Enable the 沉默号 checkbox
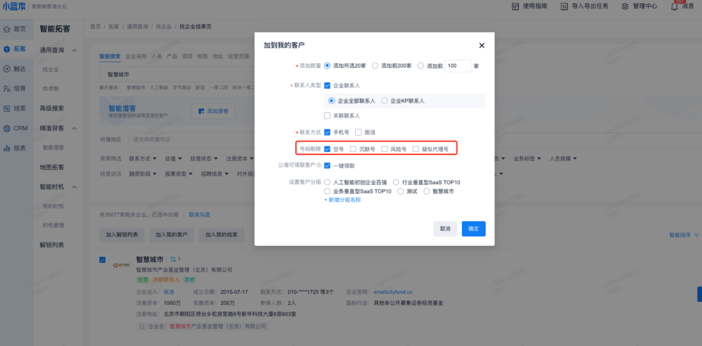 pos(354,149)
